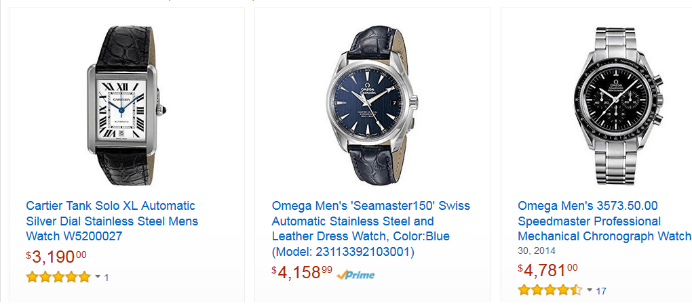This screenshot has width=692, height=308.
Task: Open the Omega Speedmaster chronograph image
Action: [619, 105]
